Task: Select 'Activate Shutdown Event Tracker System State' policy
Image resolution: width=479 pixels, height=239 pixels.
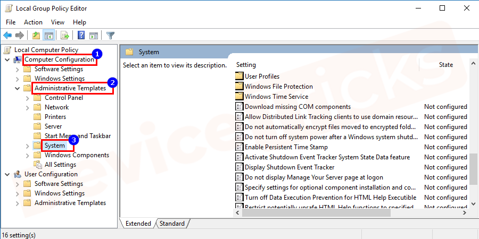Action: 327,157
